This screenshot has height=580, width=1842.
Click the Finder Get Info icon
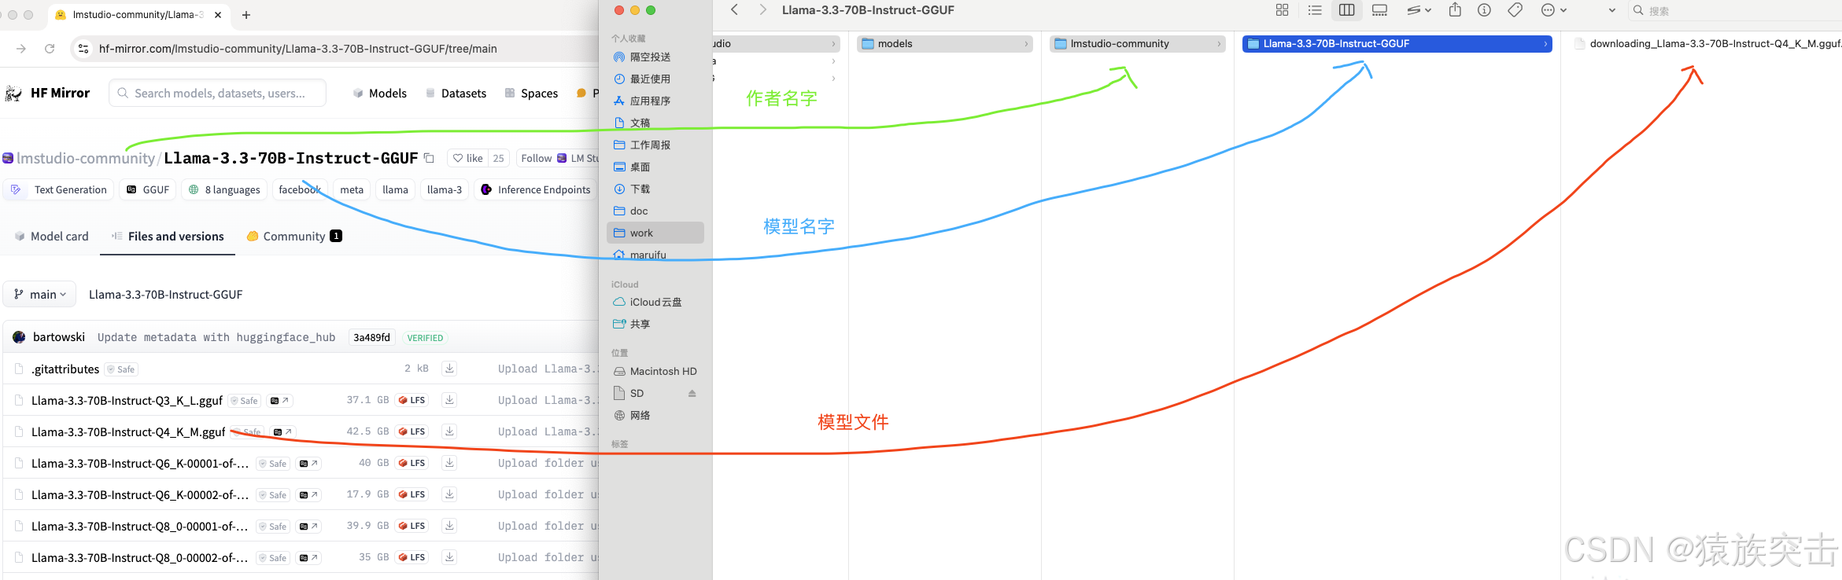point(1484,10)
